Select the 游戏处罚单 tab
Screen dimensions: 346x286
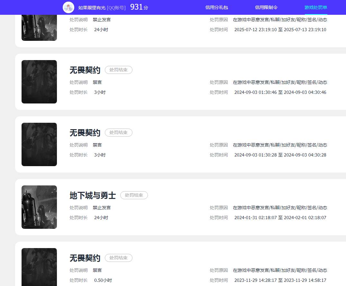[315, 7]
